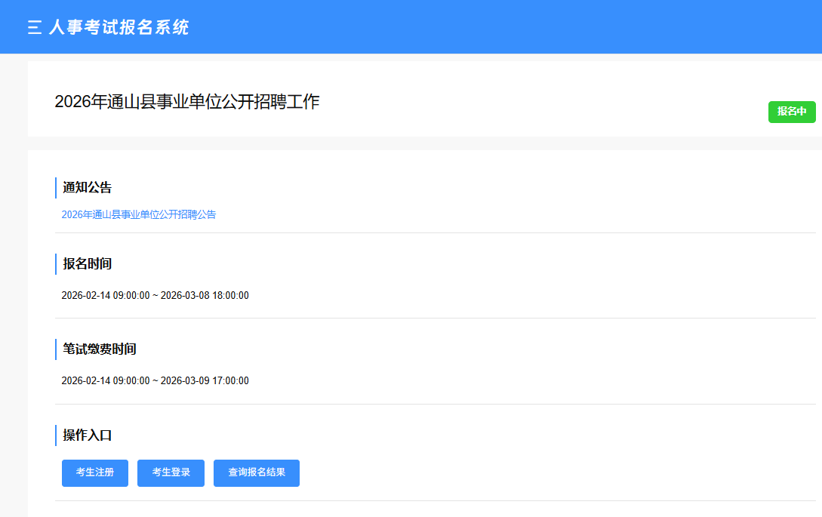Click the 笔试缴费时间 section heading
Screen dimensions: 822x517
click(x=100, y=349)
